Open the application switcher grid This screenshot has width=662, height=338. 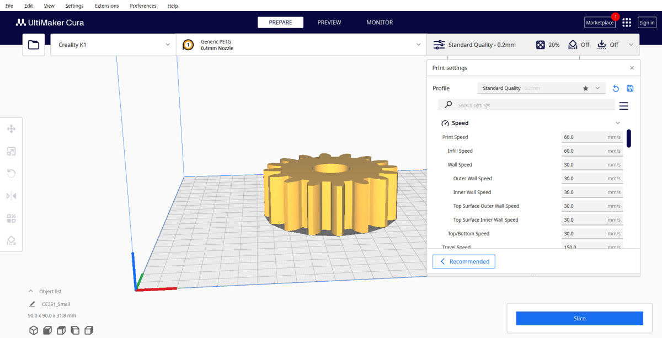(x=627, y=23)
